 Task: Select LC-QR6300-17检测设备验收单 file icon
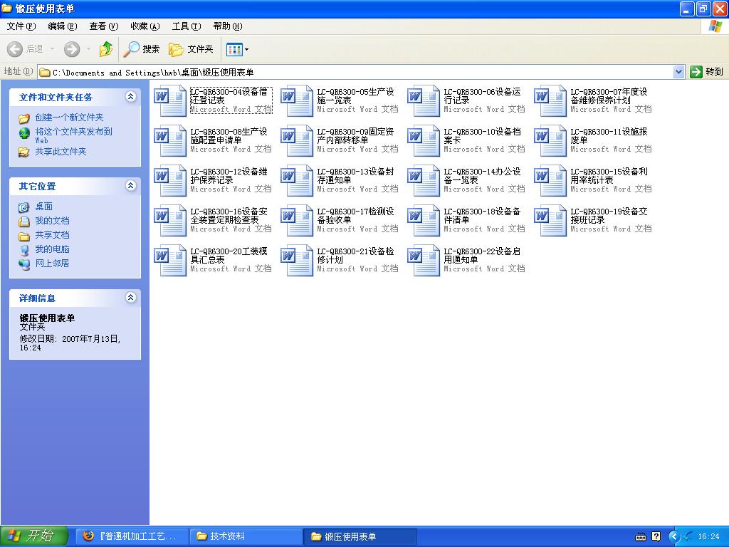(x=297, y=221)
